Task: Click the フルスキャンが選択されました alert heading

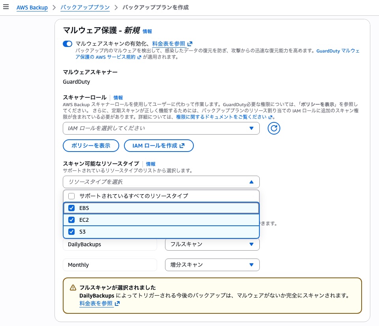Action: [x=118, y=288]
